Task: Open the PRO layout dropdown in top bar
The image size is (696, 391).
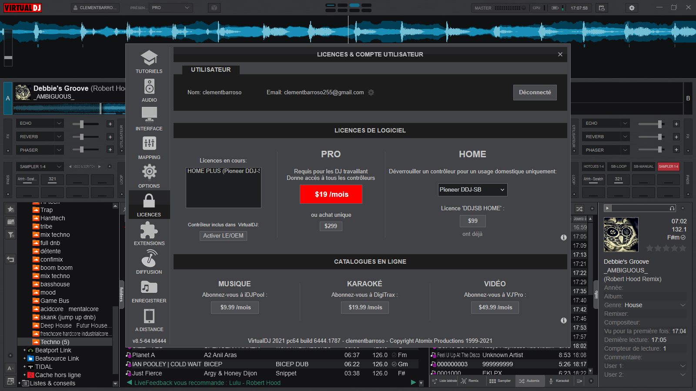Action: pos(171,8)
